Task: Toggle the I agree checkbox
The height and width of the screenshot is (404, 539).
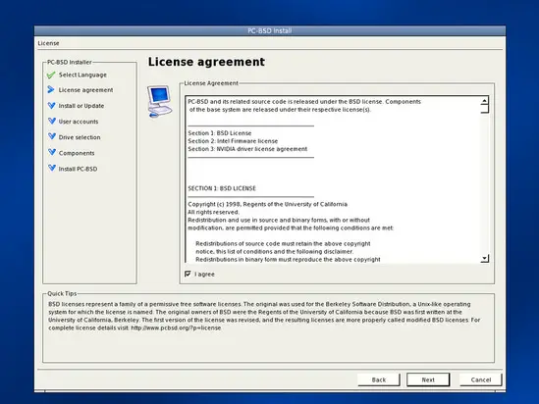Action: pyautogui.click(x=188, y=274)
